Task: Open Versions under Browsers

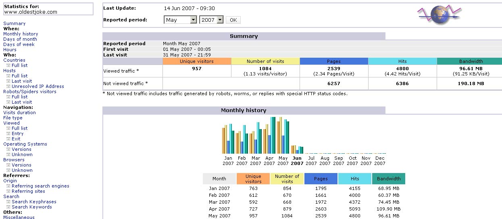Action: [21, 165]
